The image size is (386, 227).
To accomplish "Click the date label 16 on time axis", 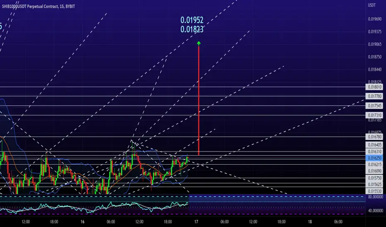I will click(x=82, y=222).
